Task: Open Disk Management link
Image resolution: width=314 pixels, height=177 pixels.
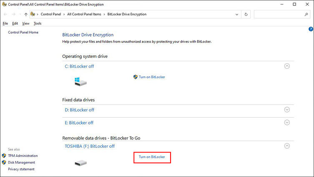Action: pos(21,162)
